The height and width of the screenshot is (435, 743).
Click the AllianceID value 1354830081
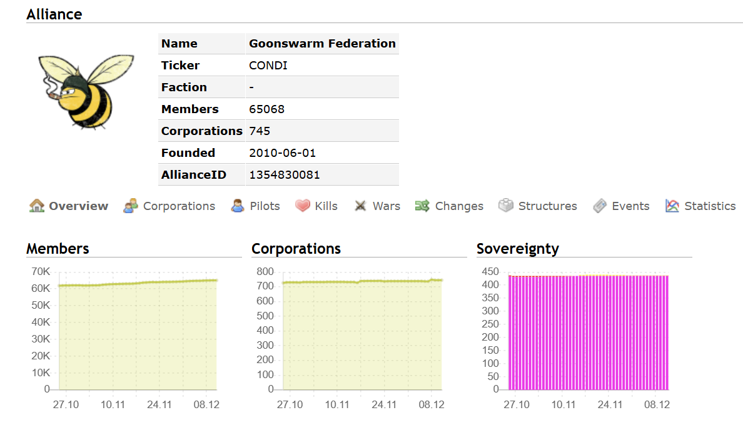point(284,175)
